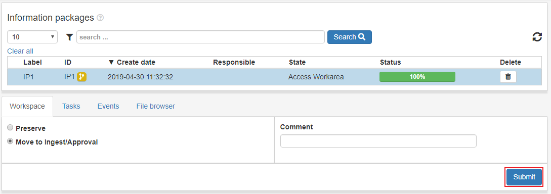This screenshot has height=194, width=551.
Task: Delete IP1 using the trash icon
Action: [508, 76]
